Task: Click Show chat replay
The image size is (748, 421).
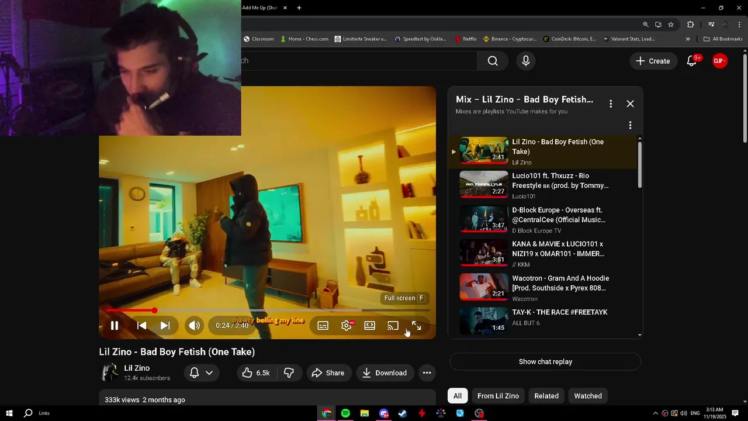Action: tap(545, 361)
